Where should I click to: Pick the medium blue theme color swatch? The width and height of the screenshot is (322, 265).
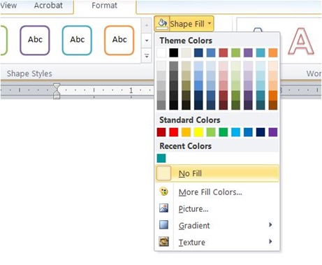[211, 53]
